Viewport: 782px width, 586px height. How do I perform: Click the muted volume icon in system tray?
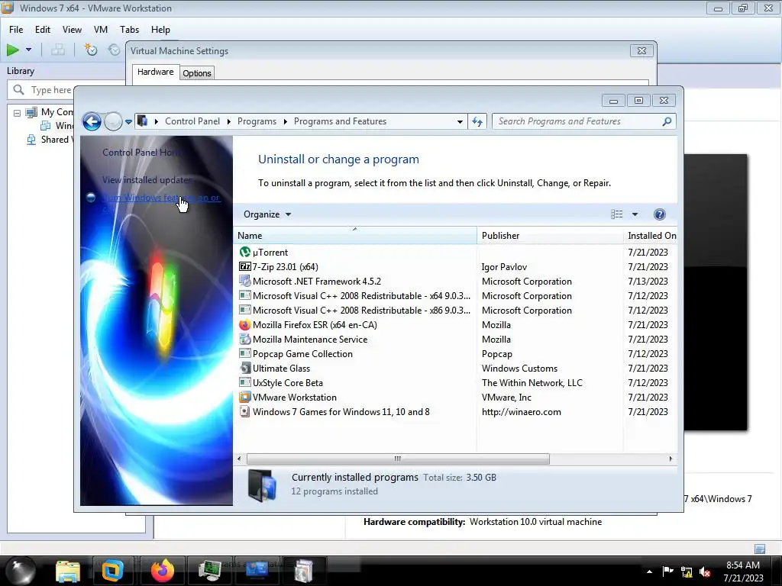tap(705, 572)
